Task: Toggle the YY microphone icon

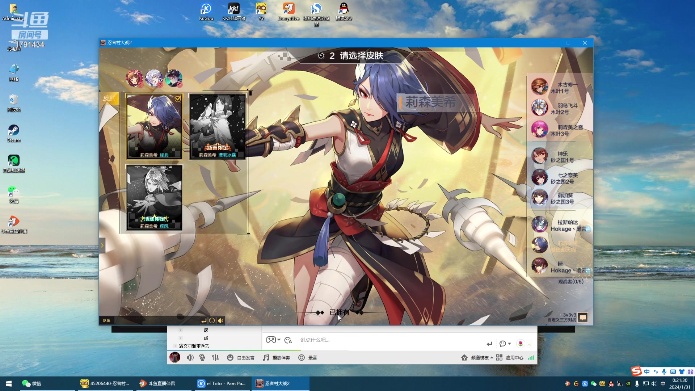Action: [202, 358]
